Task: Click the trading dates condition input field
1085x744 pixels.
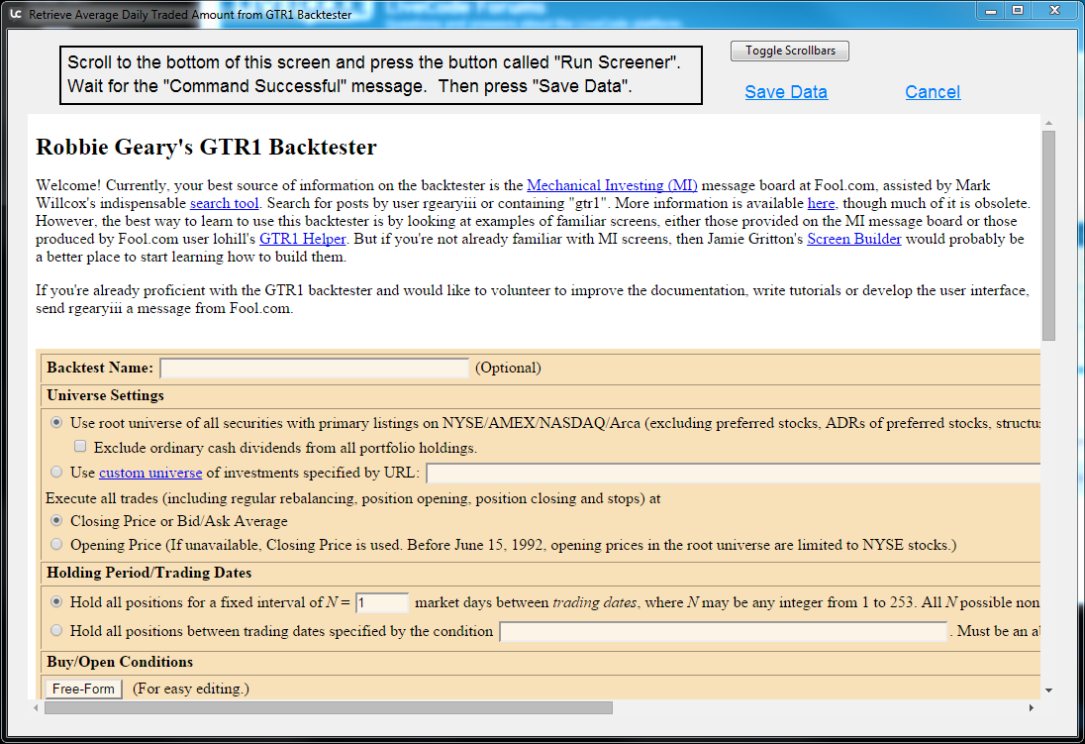Action: pyautogui.click(x=723, y=632)
